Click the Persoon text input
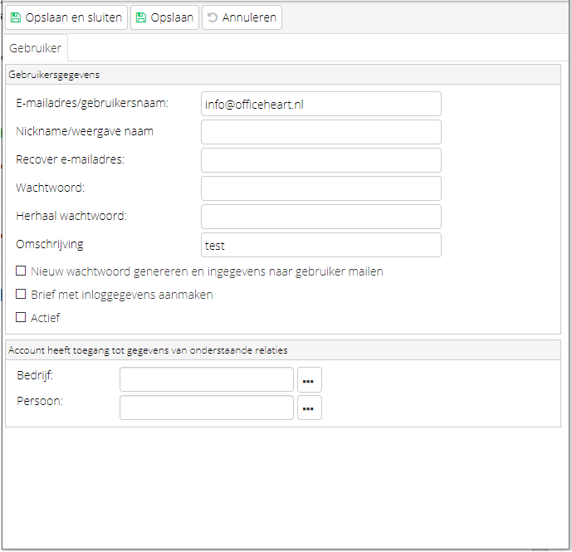The width and height of the screenshot is (572, 552). tap(207, 408)
